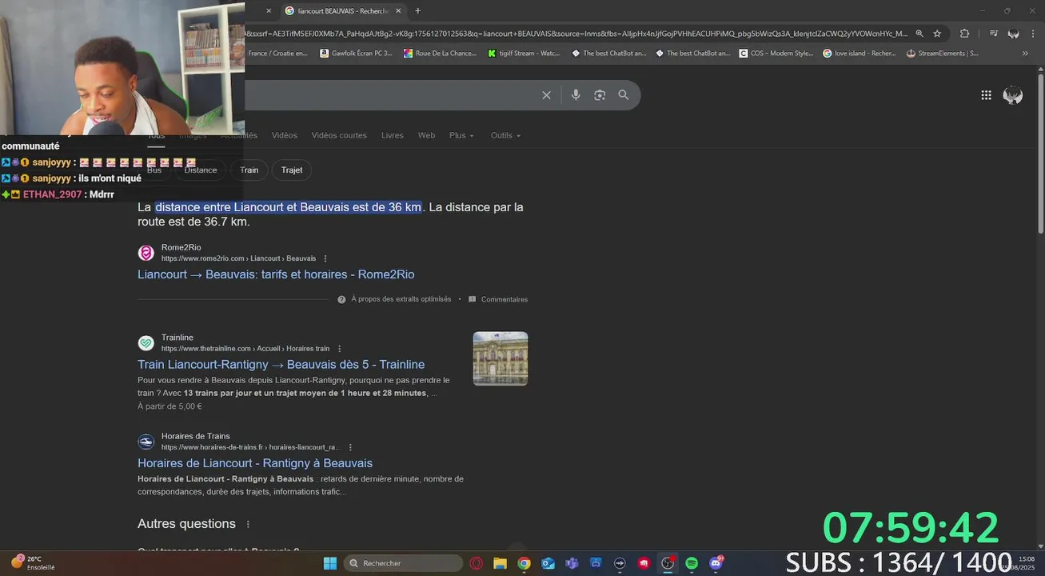Open File Explorer from the taskbar
Screen dimensions: 1045x576
500,563
